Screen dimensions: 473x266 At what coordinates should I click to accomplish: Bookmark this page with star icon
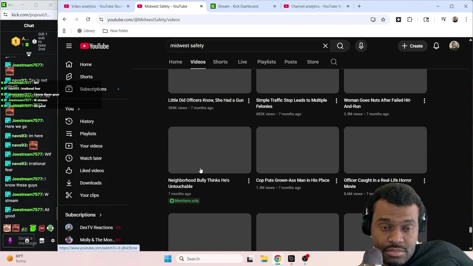[383, 20]
